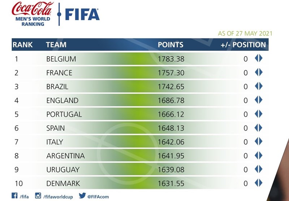Click the Facebook icon
289x201 pixels.
pyautogui.click(x=15, y=196)
